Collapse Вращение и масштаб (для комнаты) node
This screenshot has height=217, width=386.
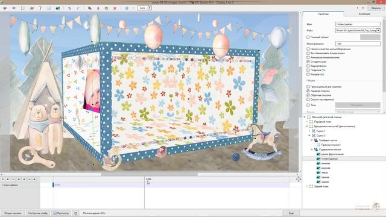[307, 127]
